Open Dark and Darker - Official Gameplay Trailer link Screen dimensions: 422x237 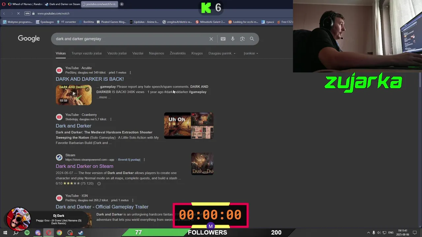coord(102,207)
